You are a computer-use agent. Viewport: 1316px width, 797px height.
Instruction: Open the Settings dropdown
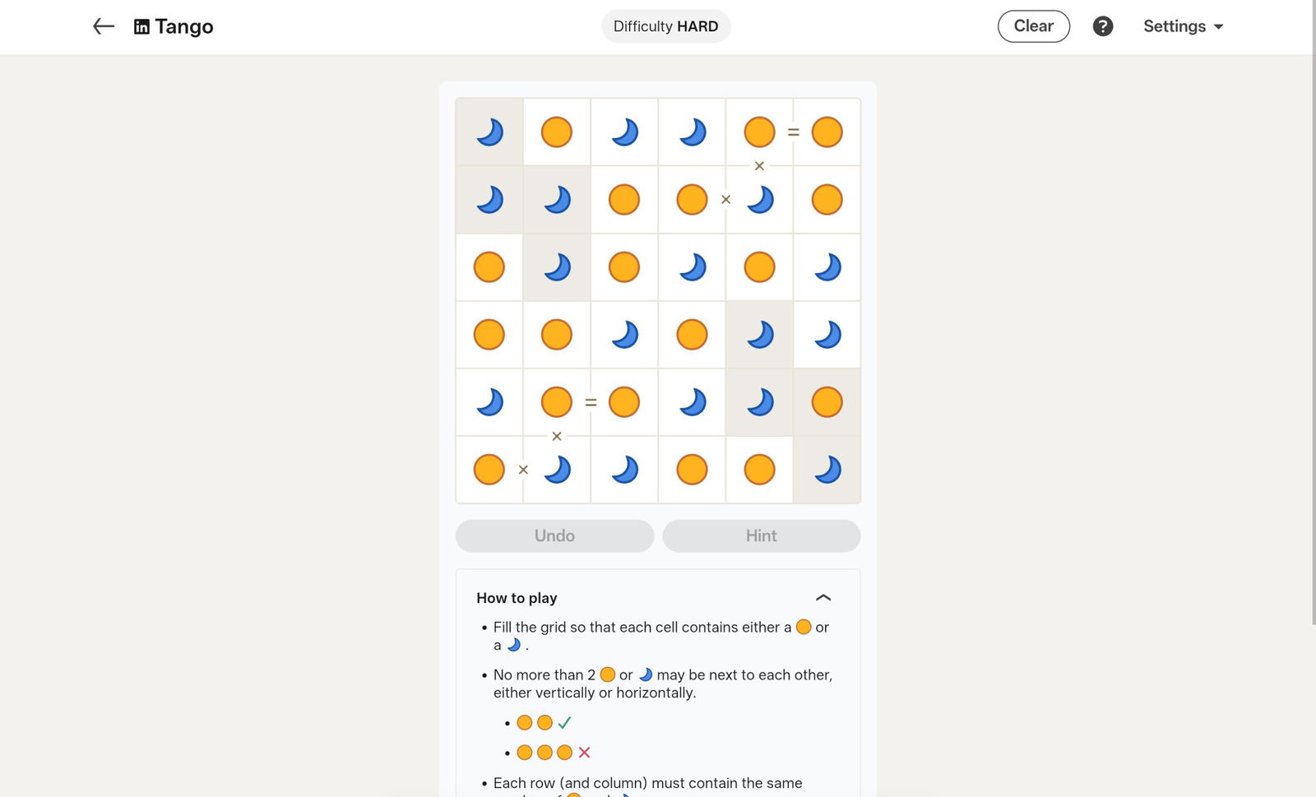tap(1183, 26)
